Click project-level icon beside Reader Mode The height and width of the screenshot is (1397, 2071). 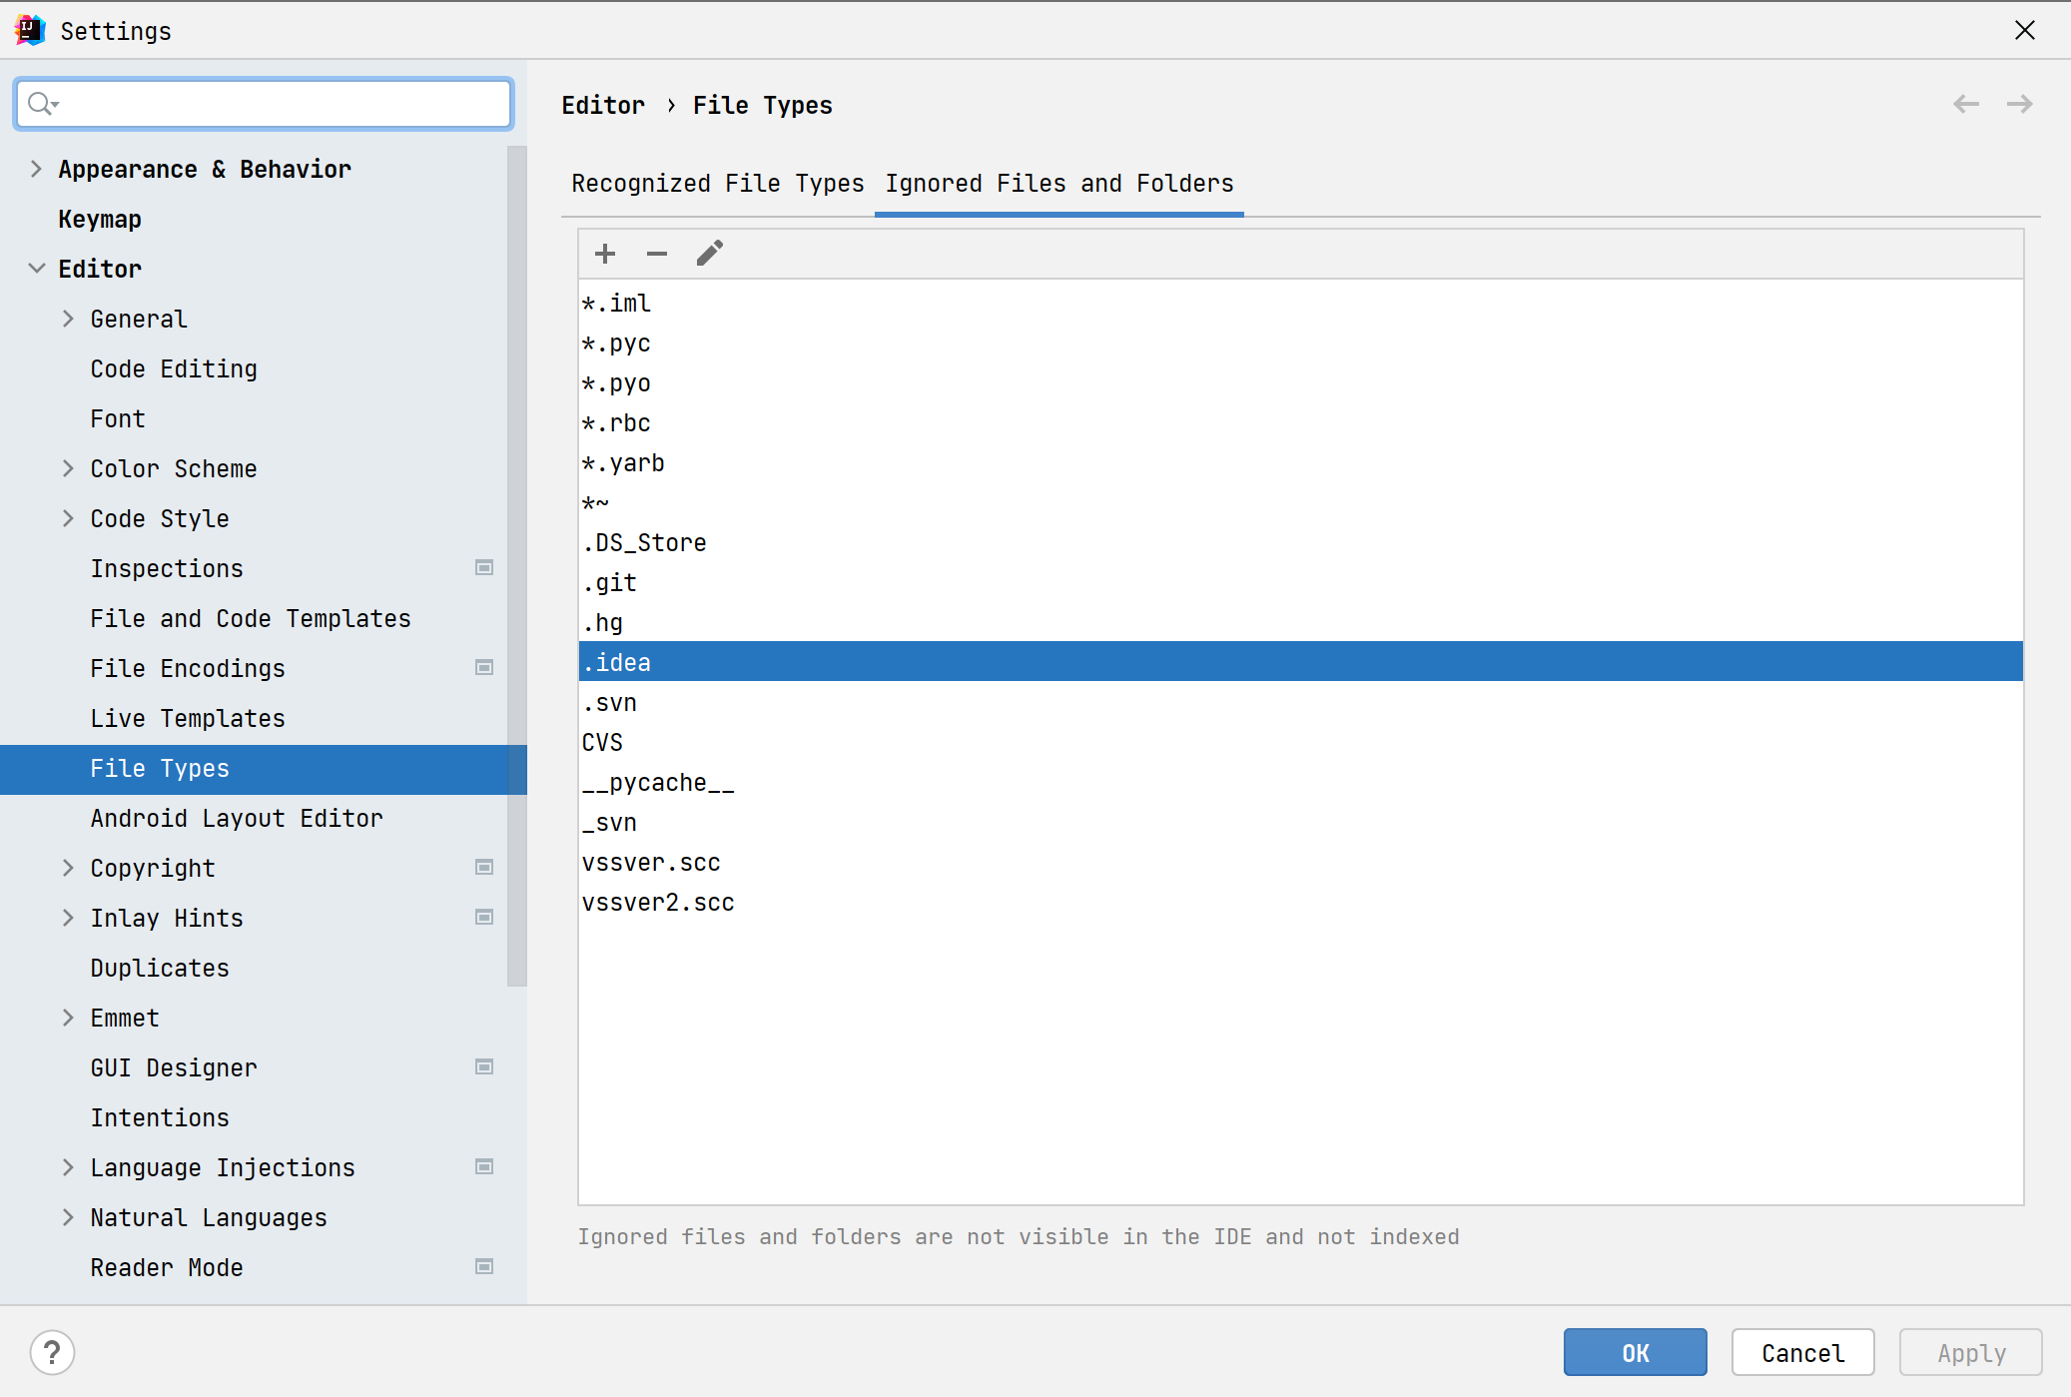(x=484, y=1267)
